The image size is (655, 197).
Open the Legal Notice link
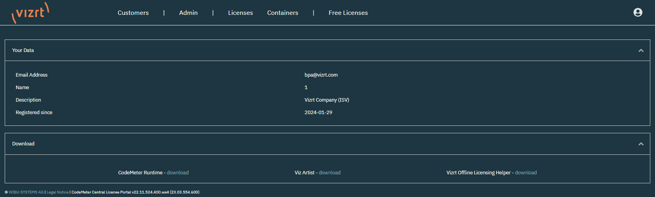point(57,192)
